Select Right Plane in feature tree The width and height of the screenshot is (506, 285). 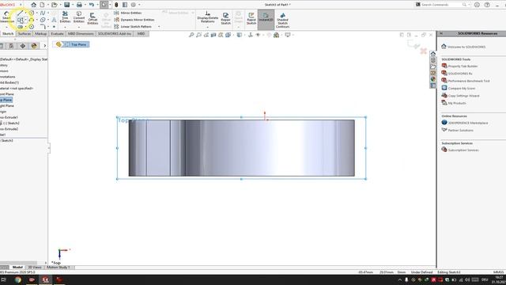point(7,105)
